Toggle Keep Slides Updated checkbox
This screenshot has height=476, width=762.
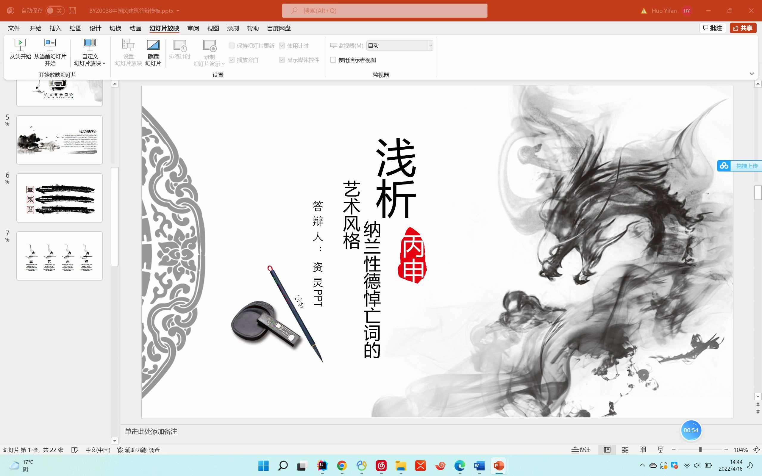click(x=232, y=46)
